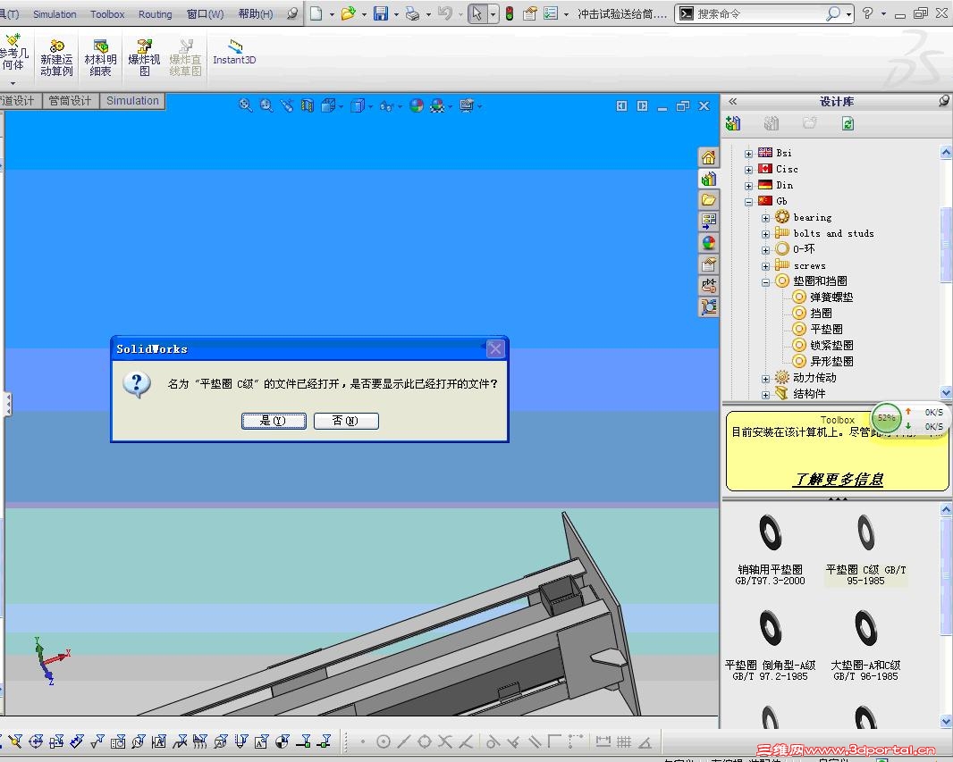Close the SolidWorks message dialog
Viewport: 953px width, 762px height.
click(x=495, y=348)
